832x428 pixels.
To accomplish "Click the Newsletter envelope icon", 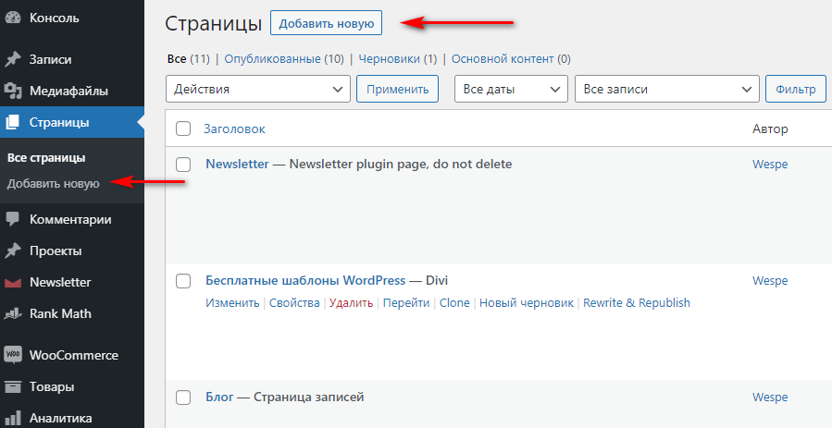I will click(12, 282).
